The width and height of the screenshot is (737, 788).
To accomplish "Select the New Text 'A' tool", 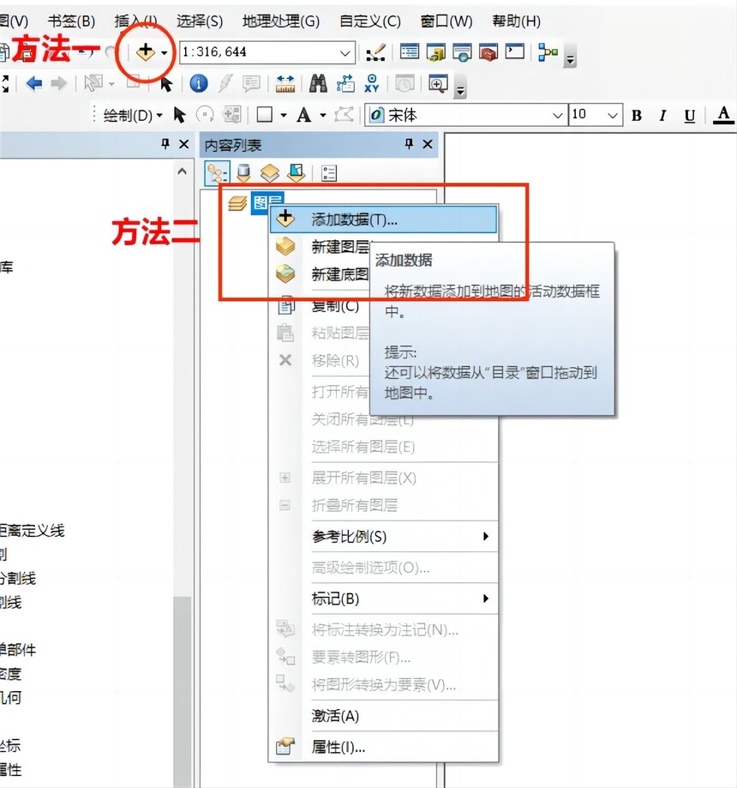I will point(303,115).
